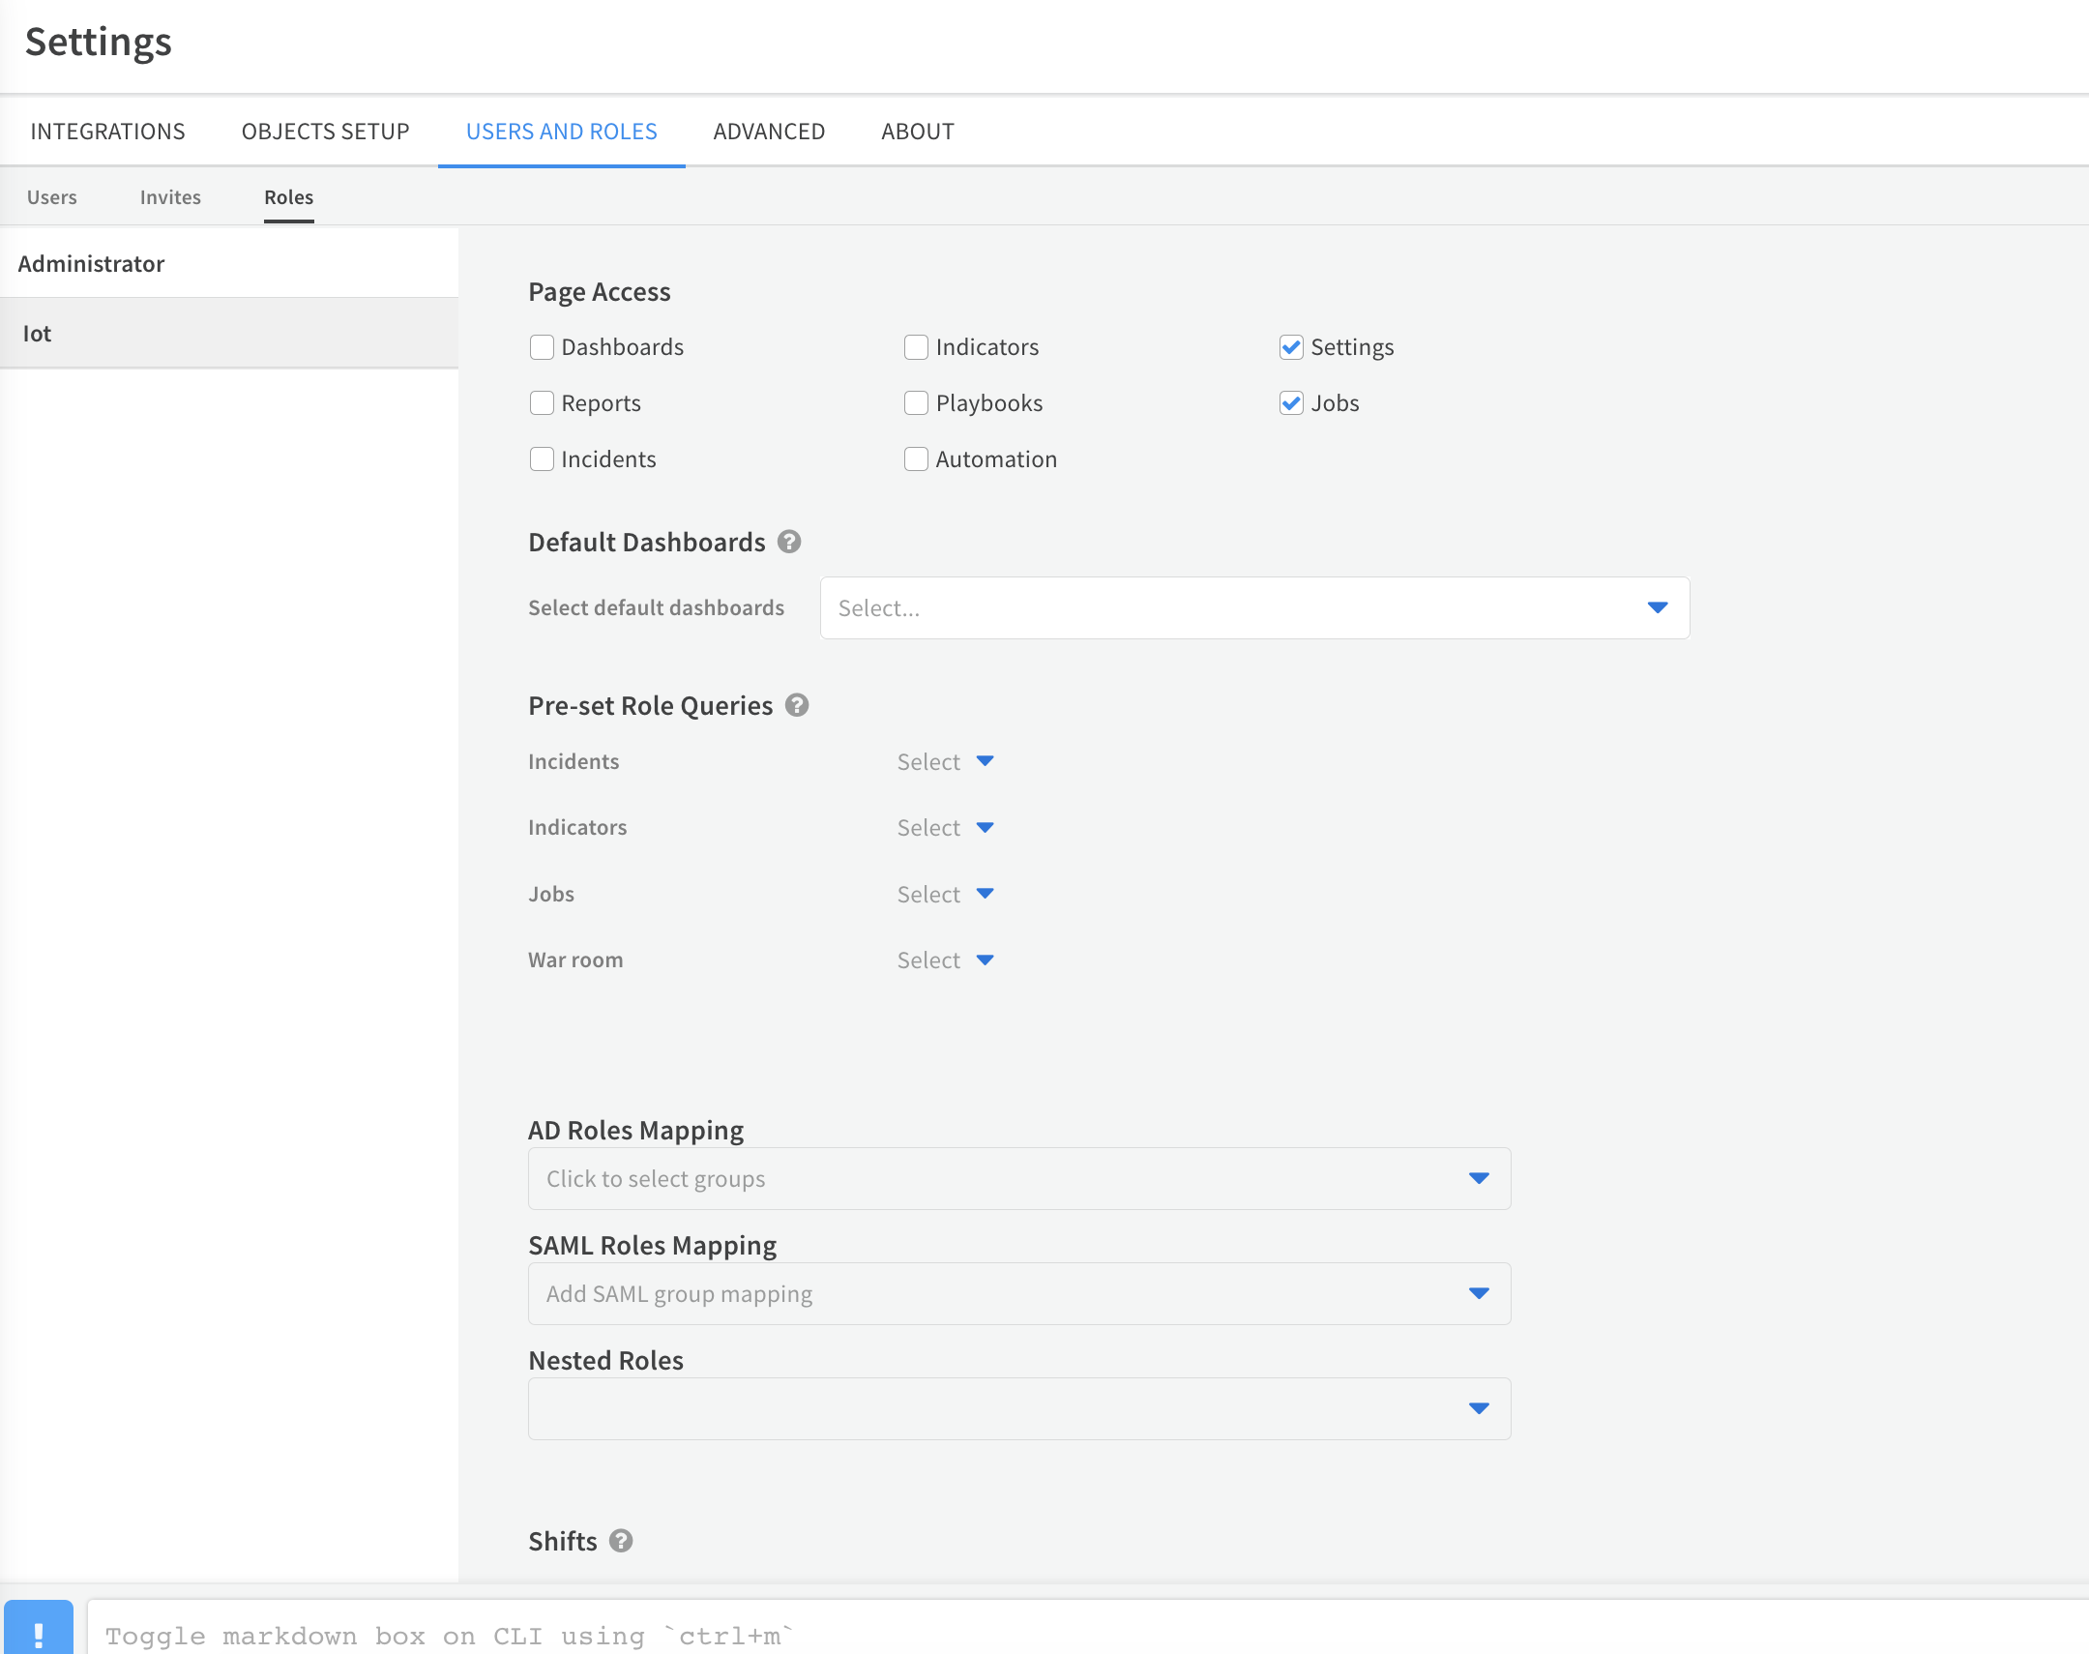
Task: Check the Playbooks checkbox
Action: click(x=916, y=402)
